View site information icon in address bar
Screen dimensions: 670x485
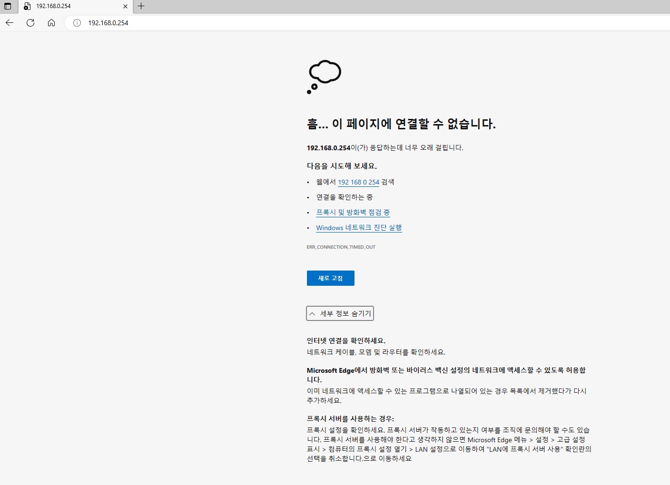(x=77, y=23)
